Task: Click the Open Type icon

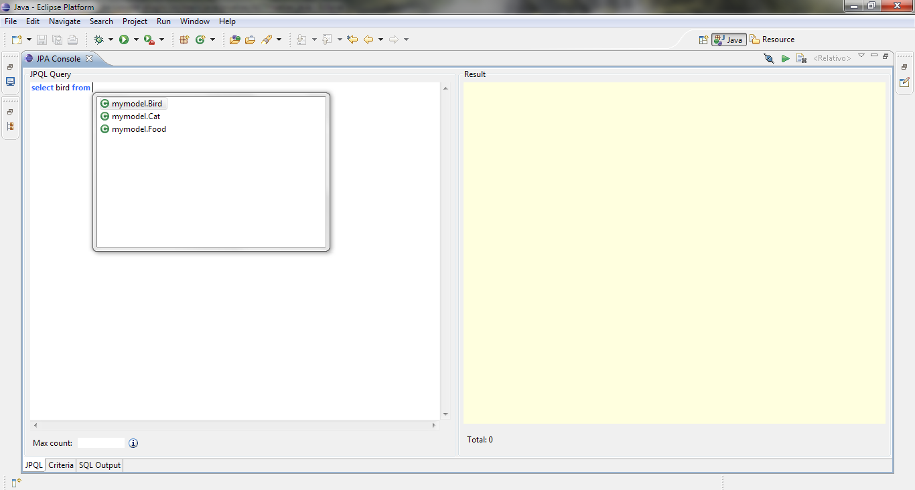Action: click(x=234, y=40)
